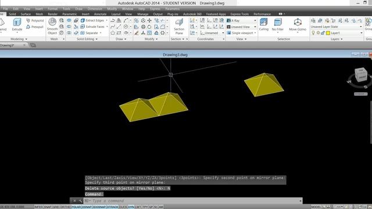
Task: Toggle ORTHO mode in status bar
Action: coord(66,207)
